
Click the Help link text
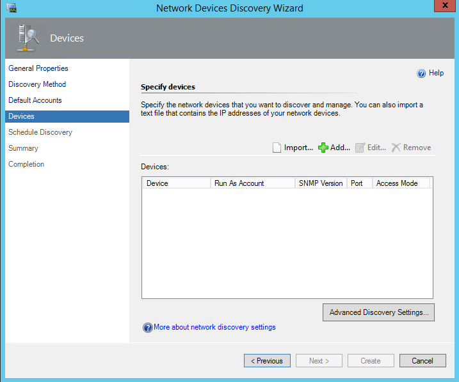[436, 73]
